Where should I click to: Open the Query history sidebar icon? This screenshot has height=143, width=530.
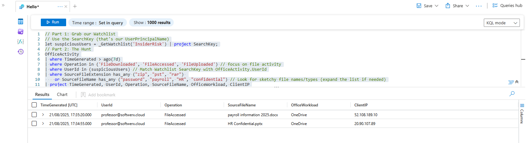21,52
